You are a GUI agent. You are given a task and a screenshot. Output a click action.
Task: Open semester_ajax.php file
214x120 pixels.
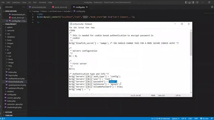[x=15, y=104]
